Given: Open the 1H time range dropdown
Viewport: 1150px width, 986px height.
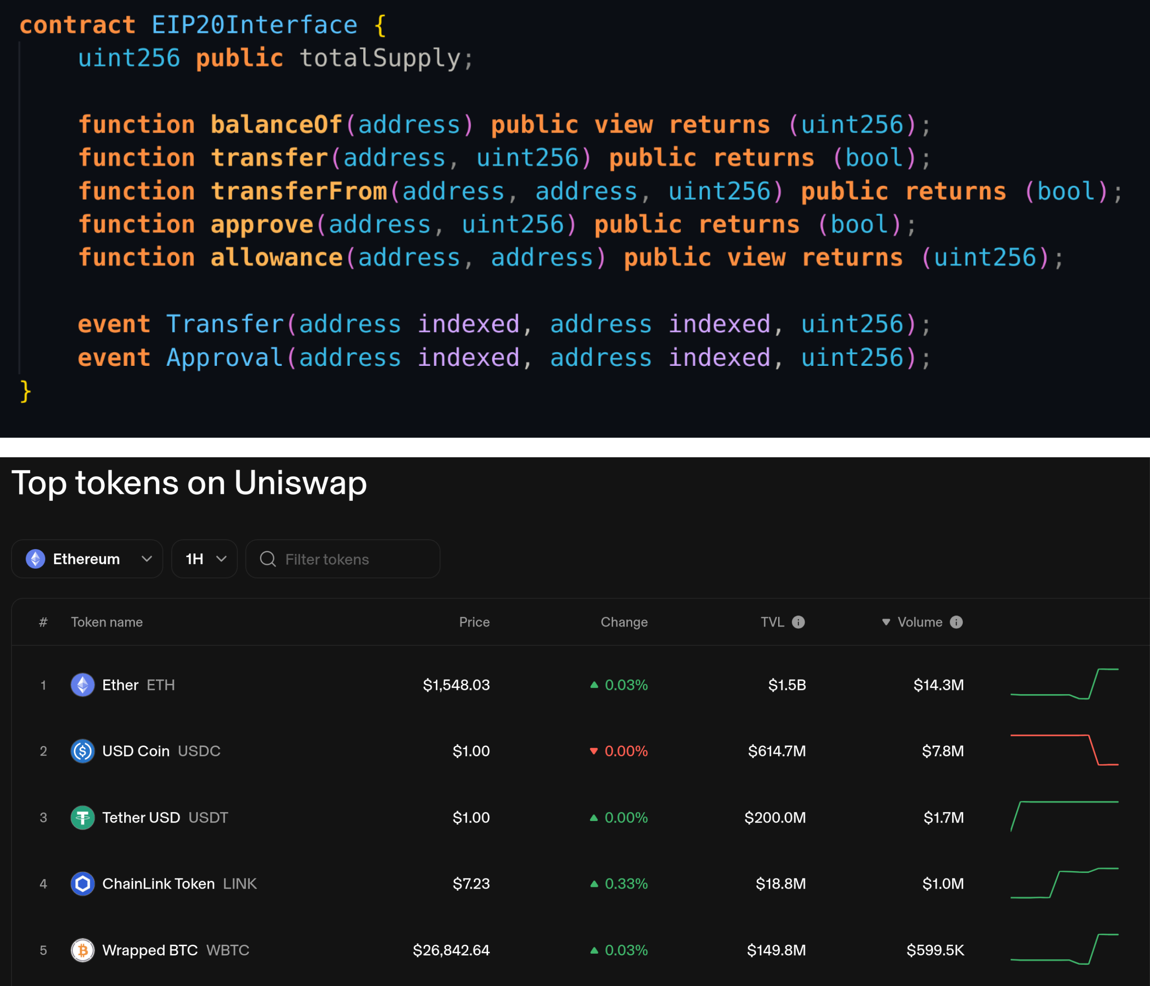Looking at the screenshot, I should [204, 559].
